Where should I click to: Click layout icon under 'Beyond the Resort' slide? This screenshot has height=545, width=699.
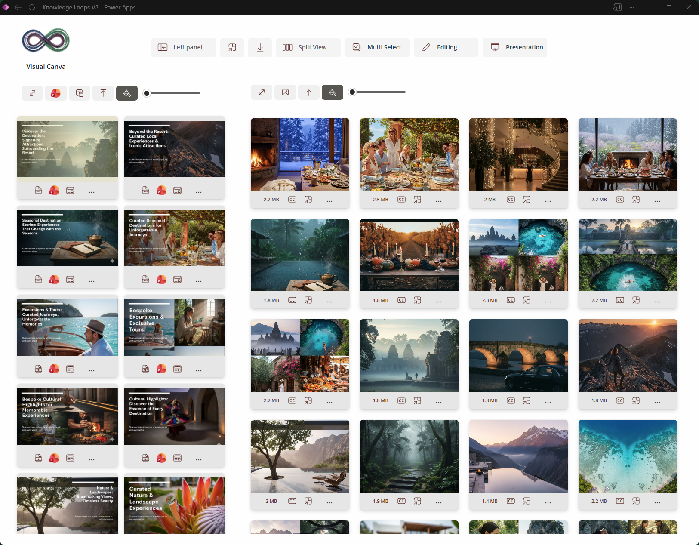click(x=177, y=191)
